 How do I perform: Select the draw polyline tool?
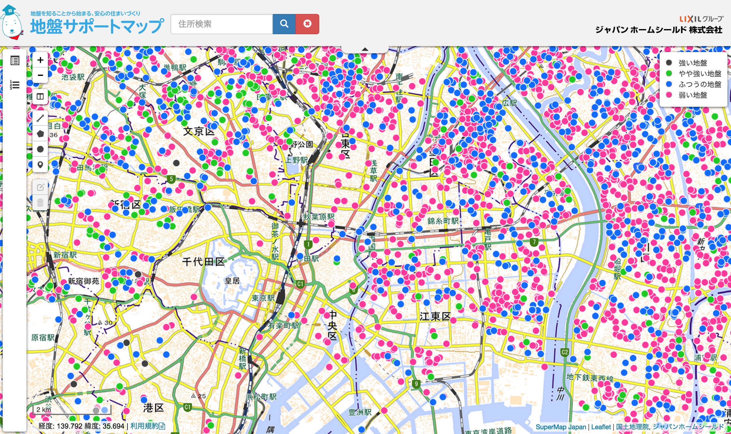coord(40,118)
